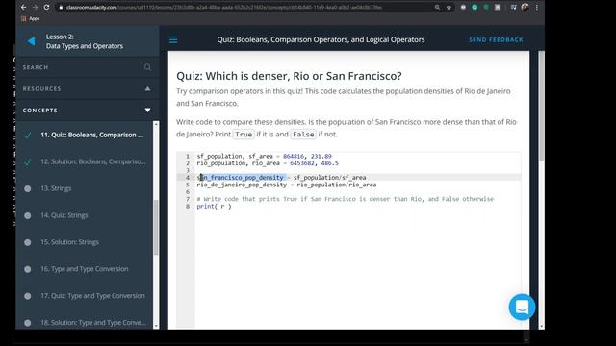Open the Lesson 2: Data Types and Operators title

[85, 41]
